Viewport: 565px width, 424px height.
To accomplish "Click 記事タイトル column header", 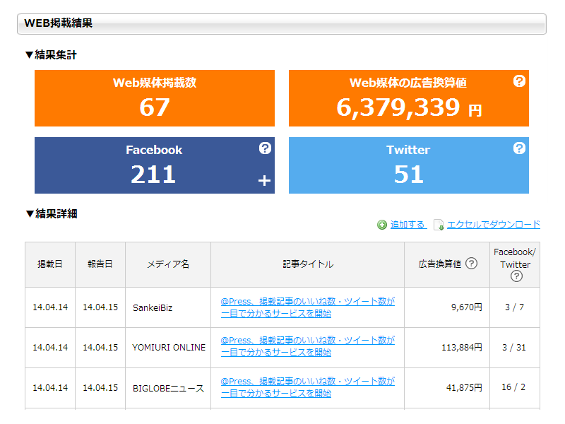I will click(308, 264).
